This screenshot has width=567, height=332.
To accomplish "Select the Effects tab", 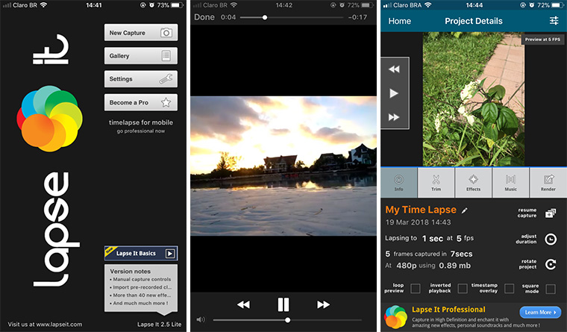I will click(x=473, y=183).
